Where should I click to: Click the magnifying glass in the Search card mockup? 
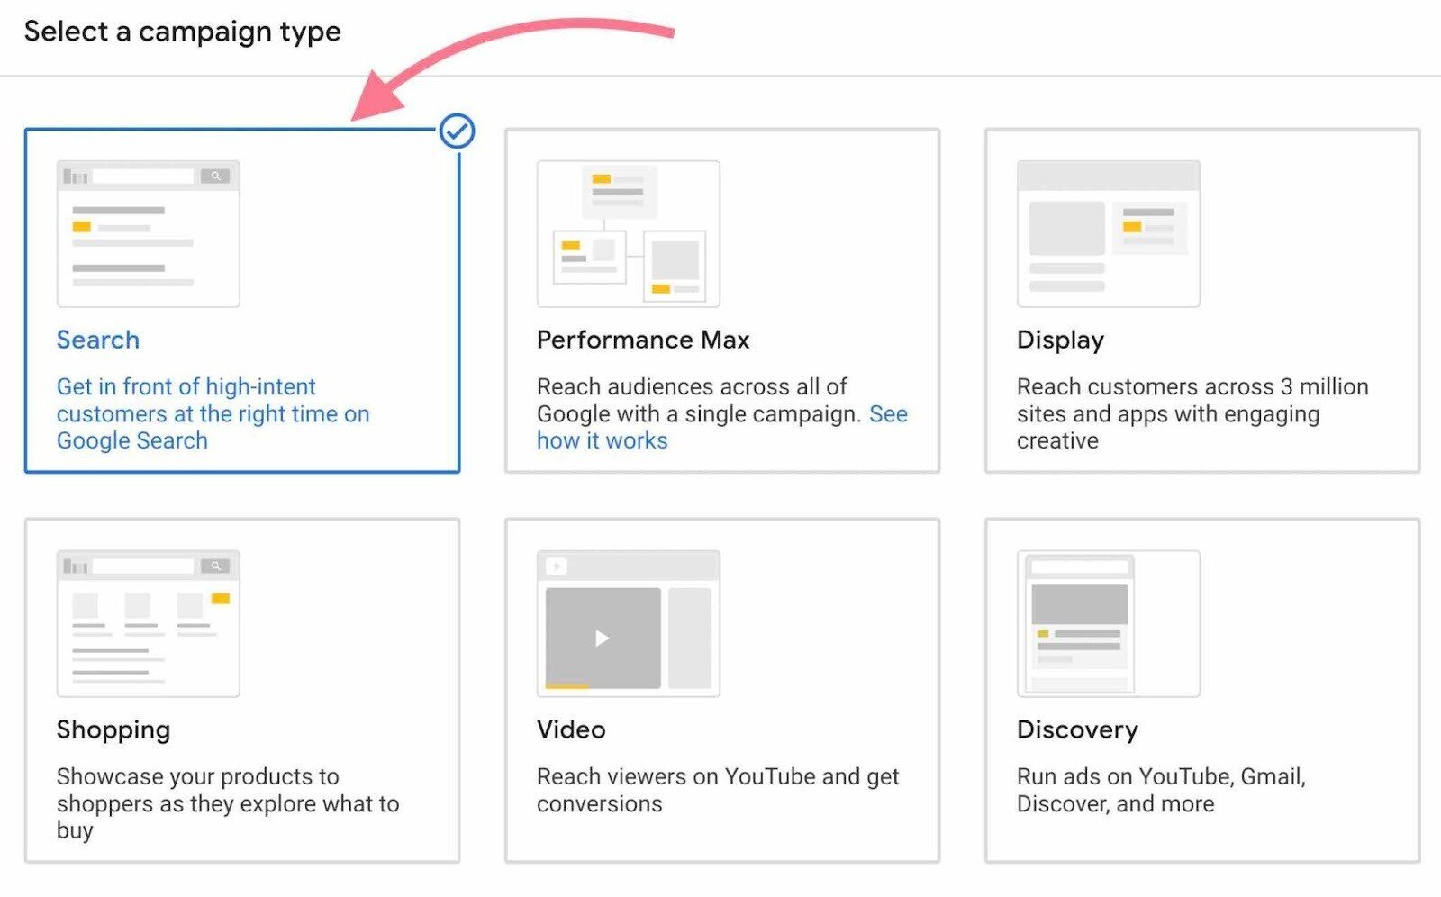tap(216, 176)
